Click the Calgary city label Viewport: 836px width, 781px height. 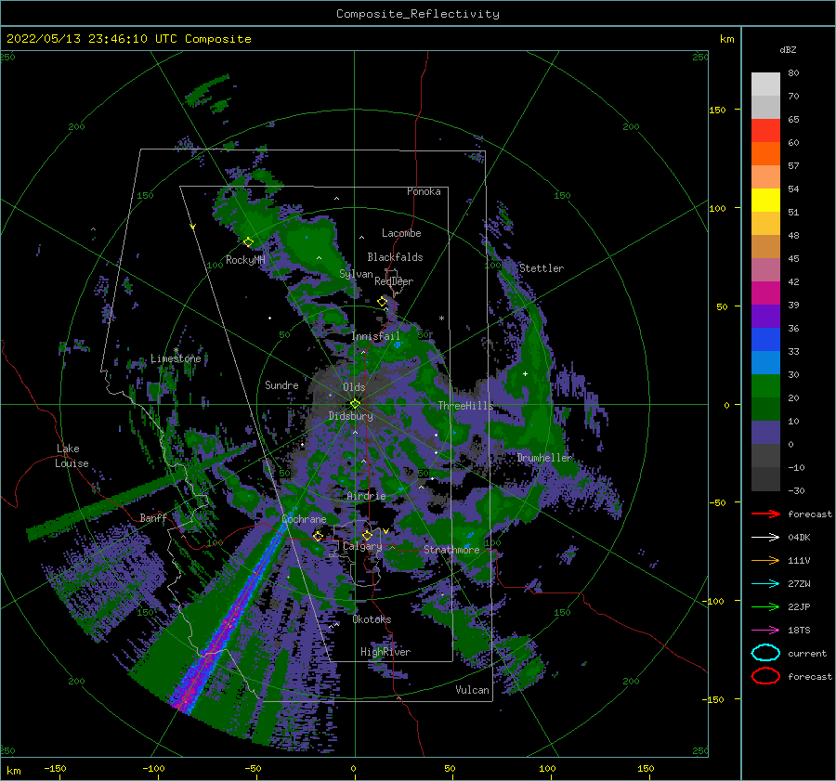click(x=362, y=546)
